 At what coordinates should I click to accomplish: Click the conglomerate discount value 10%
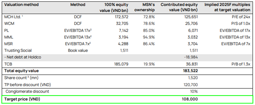point(194,91)
